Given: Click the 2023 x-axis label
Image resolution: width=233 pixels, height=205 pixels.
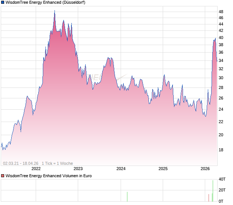Looking at the screenshot, I should (78, 169).
